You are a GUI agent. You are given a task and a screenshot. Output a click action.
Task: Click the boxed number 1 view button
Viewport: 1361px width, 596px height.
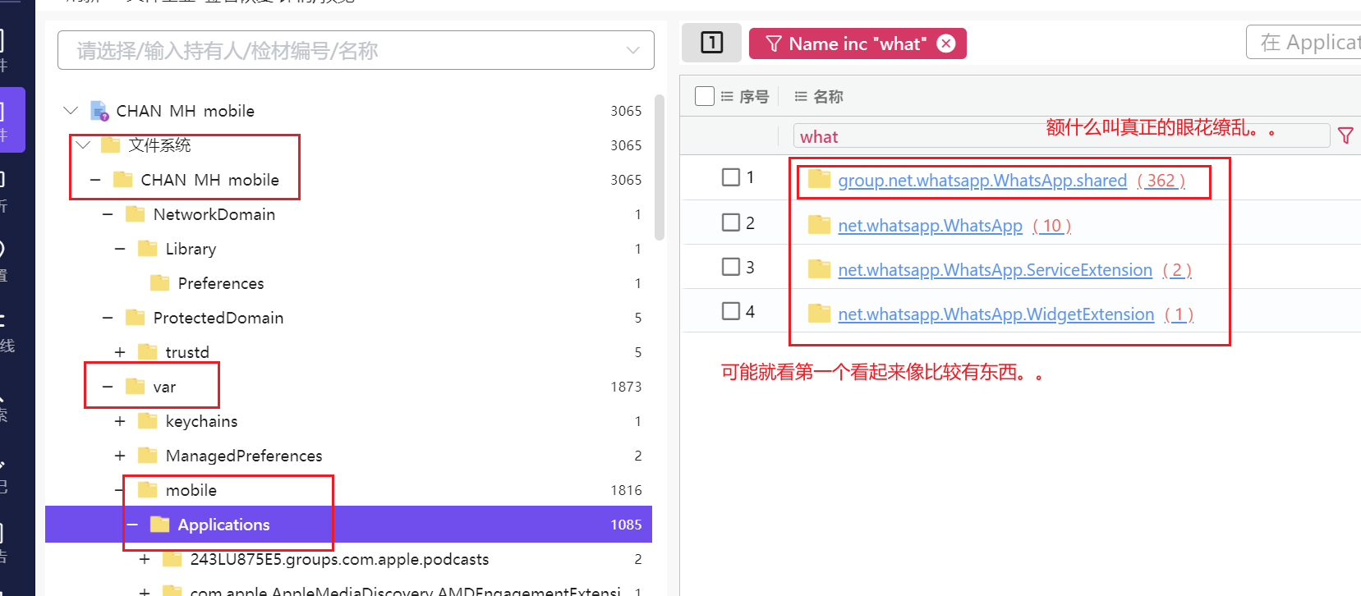click(x=711, y=43)
